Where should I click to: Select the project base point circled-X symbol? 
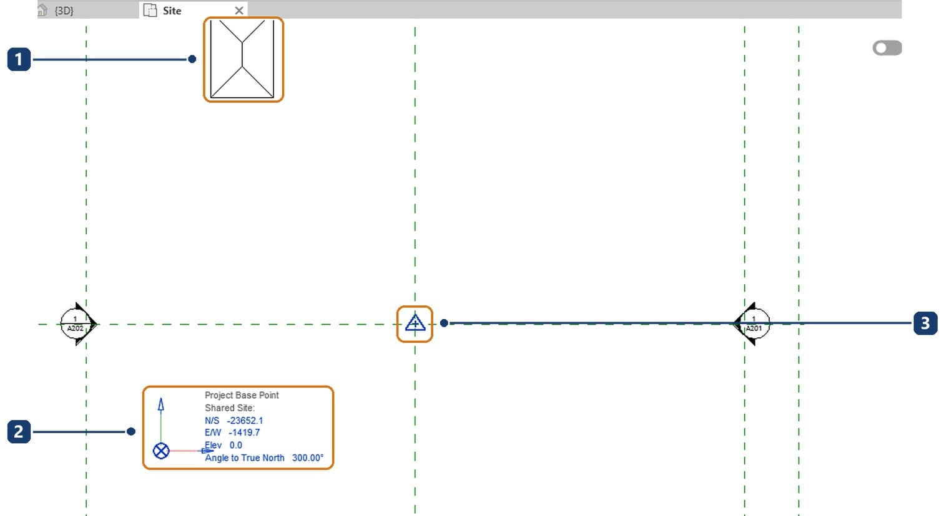161,451
